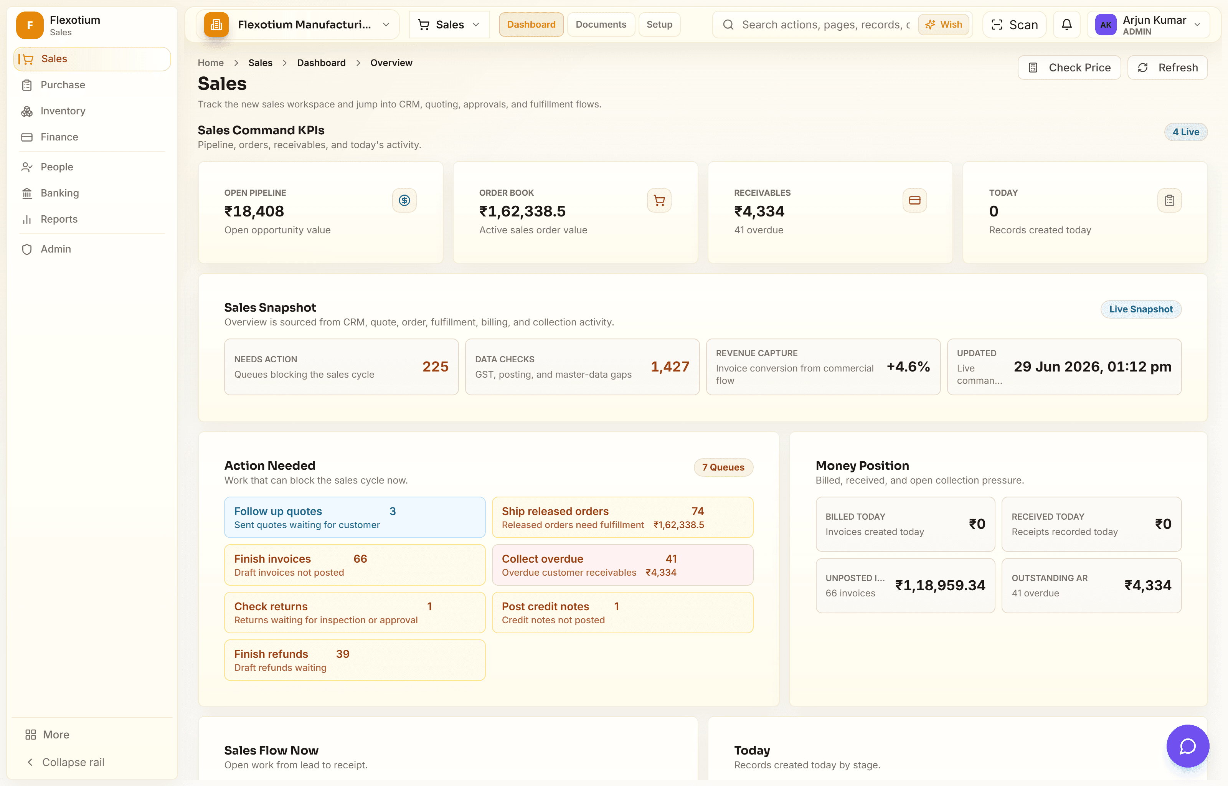
Task: Open the Finish refunds queue
Action: tap(355, 660)
